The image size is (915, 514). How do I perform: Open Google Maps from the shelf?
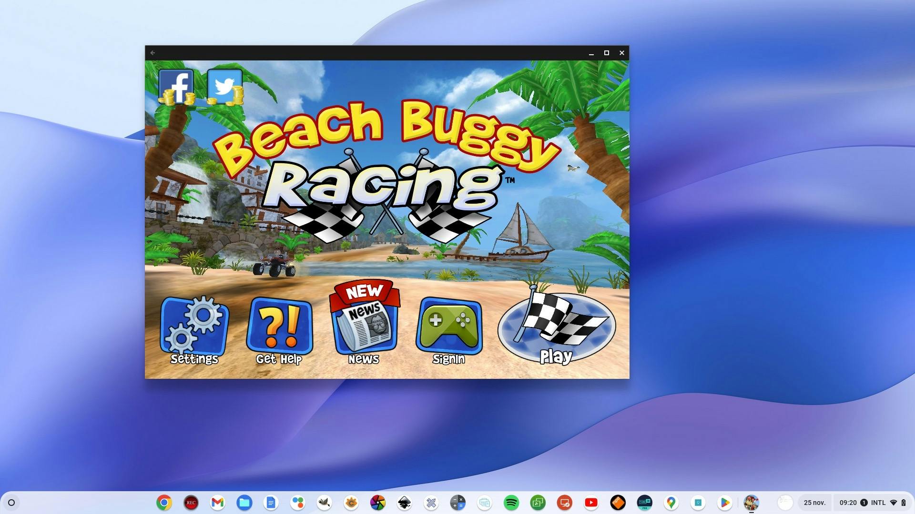(671, 503)
